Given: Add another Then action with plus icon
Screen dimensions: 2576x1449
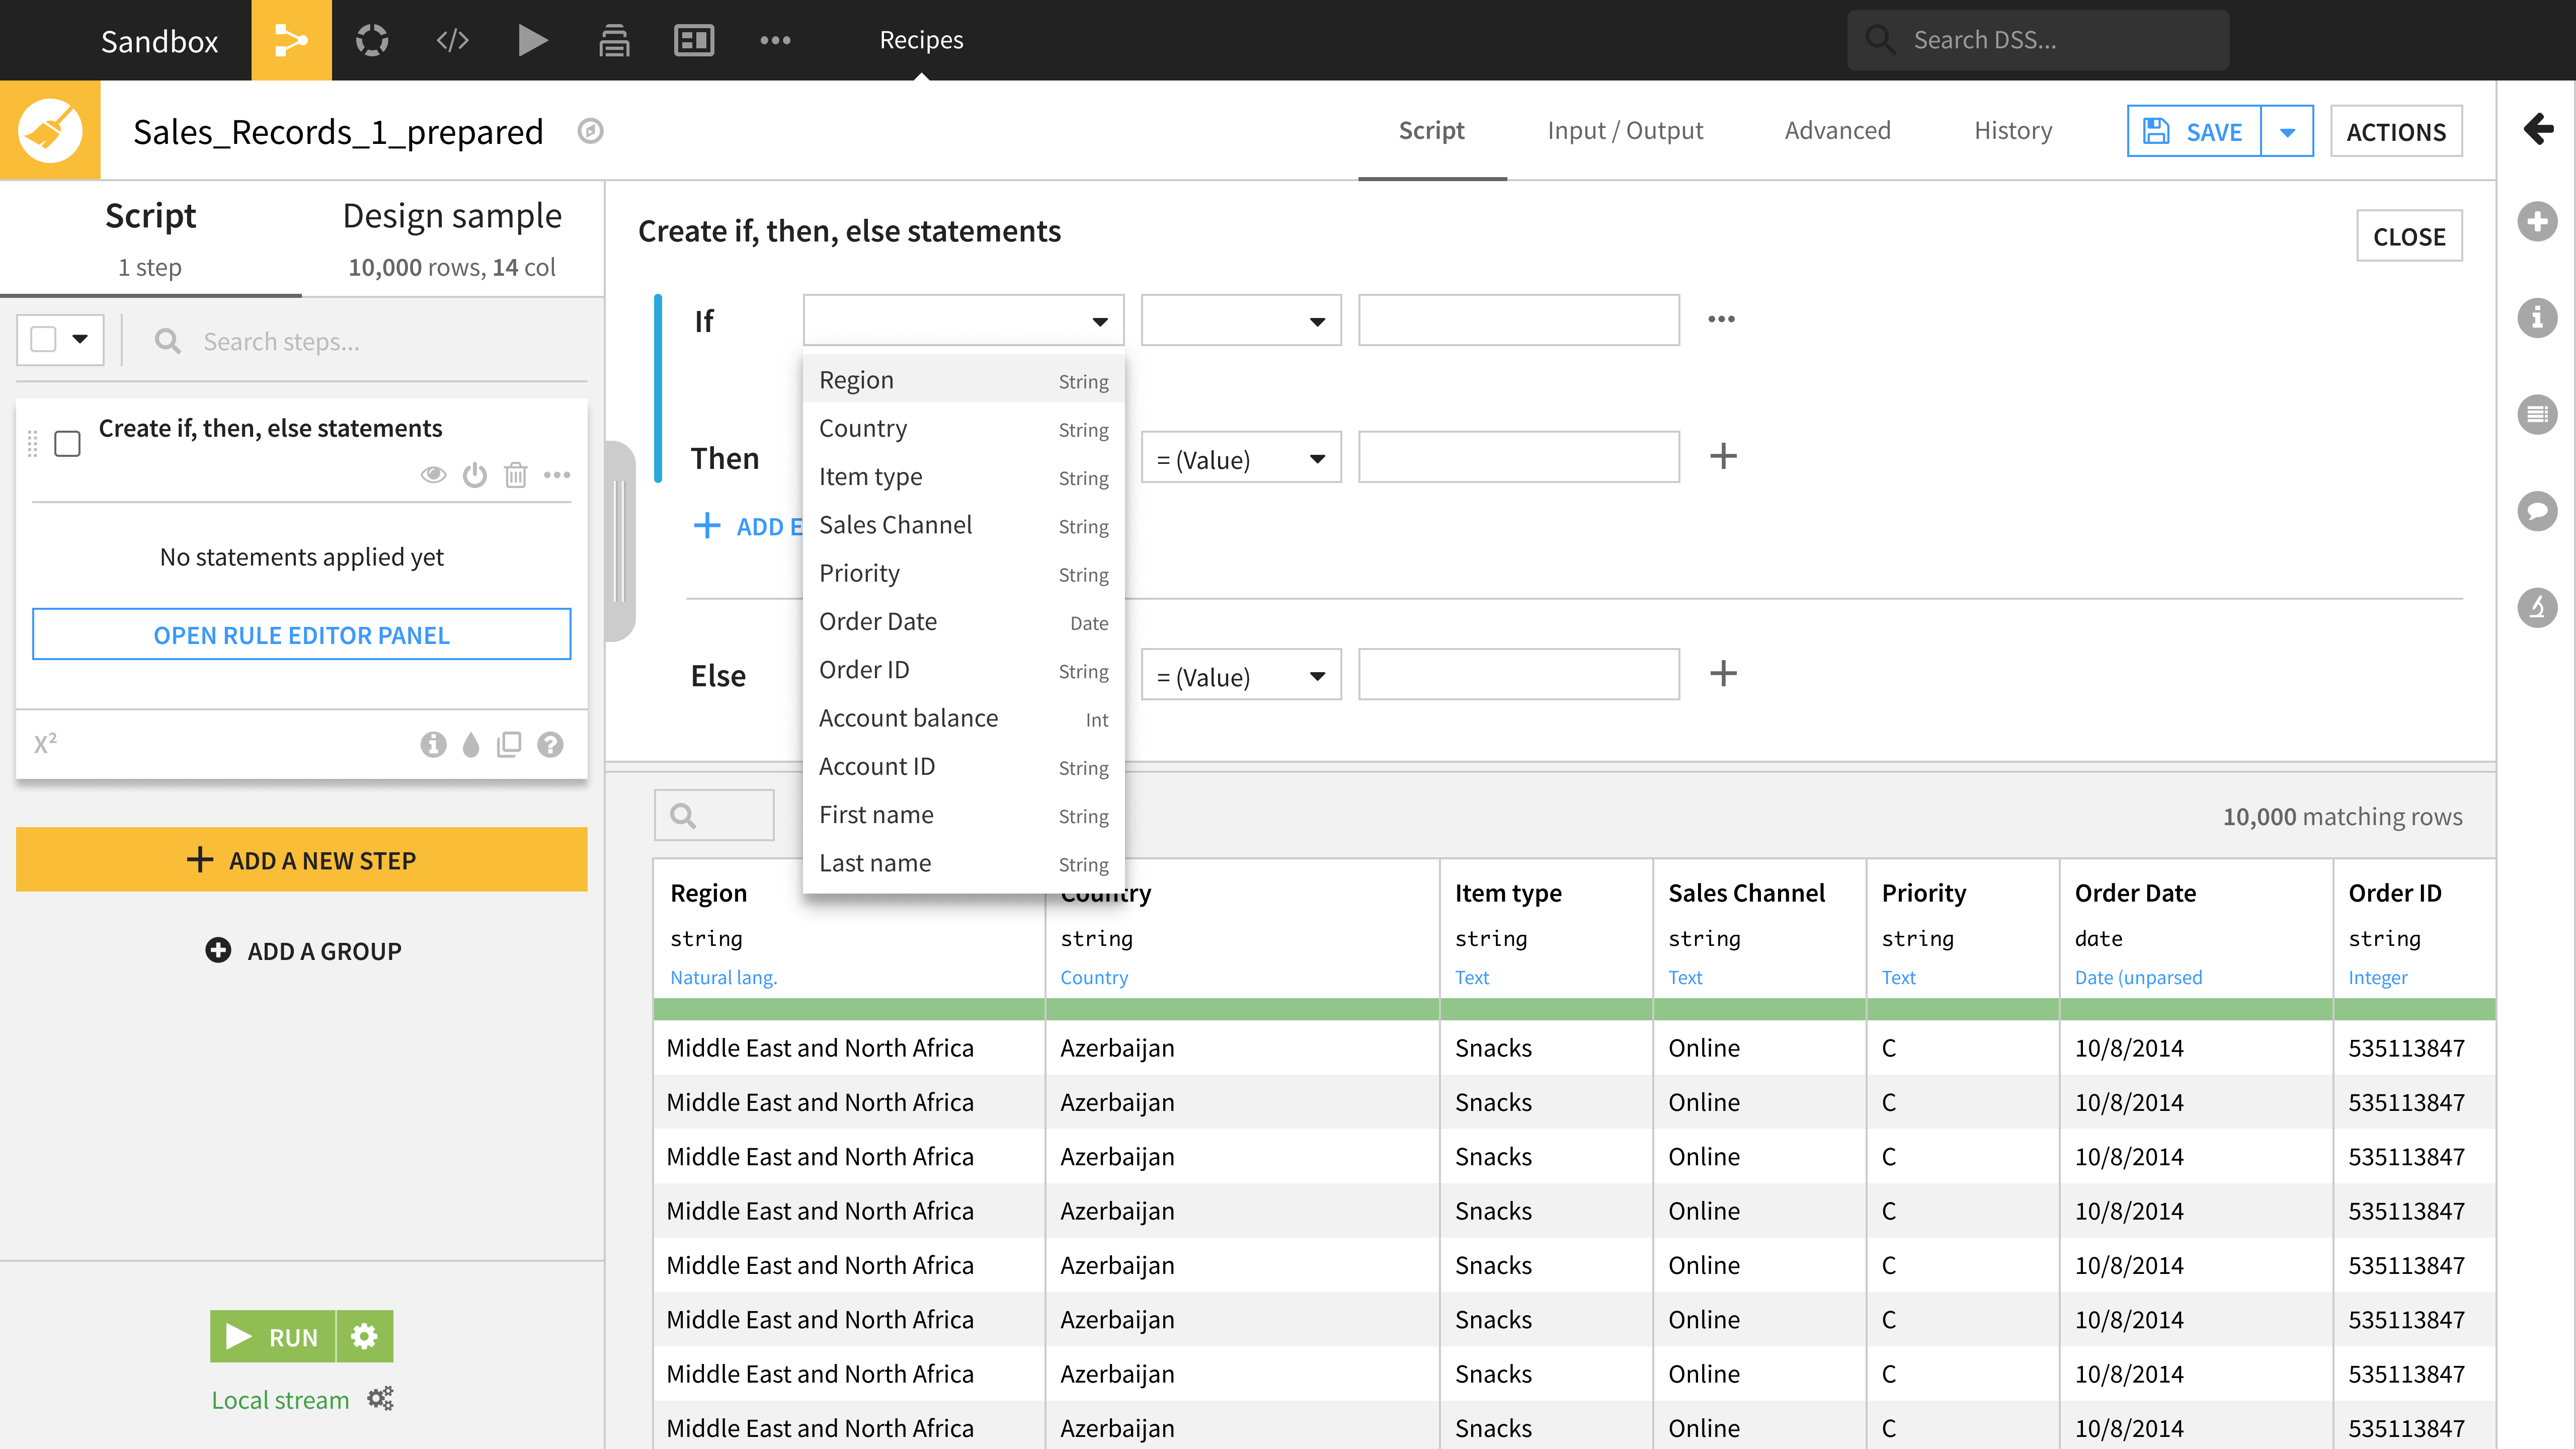Looking at the screenshot, I should (1723, 456).
